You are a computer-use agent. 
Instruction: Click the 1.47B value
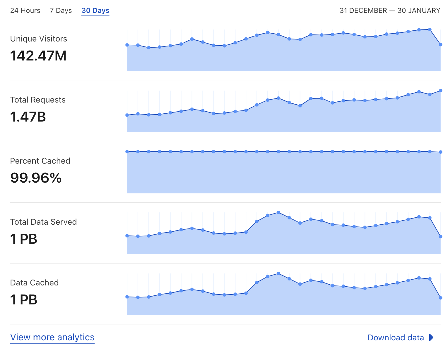click(28, 117)
